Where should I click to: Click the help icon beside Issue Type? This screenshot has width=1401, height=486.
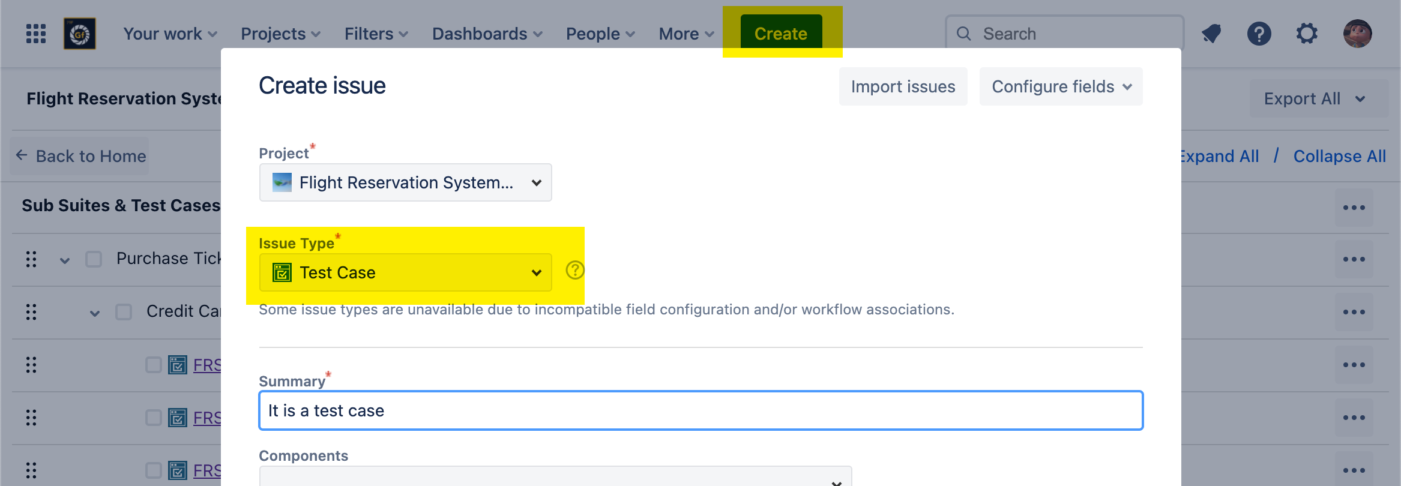point(574,271)
